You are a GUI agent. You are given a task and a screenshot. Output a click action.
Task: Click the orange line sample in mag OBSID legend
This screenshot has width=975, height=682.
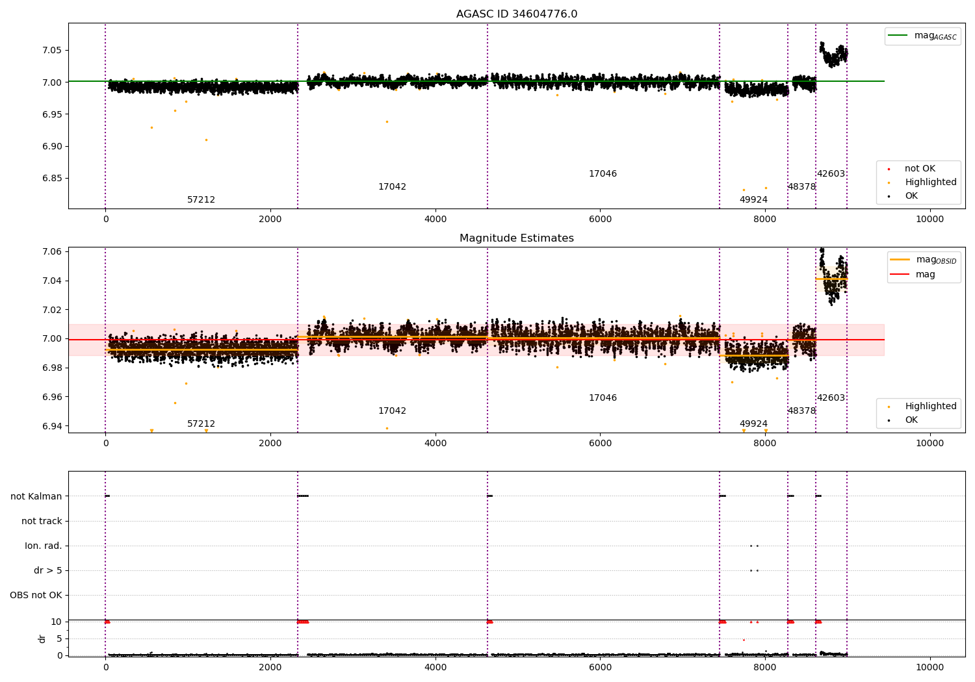pyautogui.click(x=900, y=260)
